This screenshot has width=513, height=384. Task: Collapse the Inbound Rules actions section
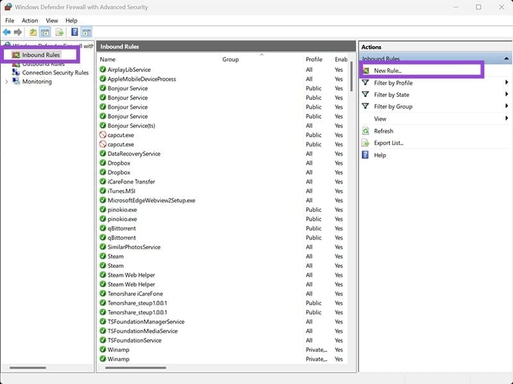point(506,58)
